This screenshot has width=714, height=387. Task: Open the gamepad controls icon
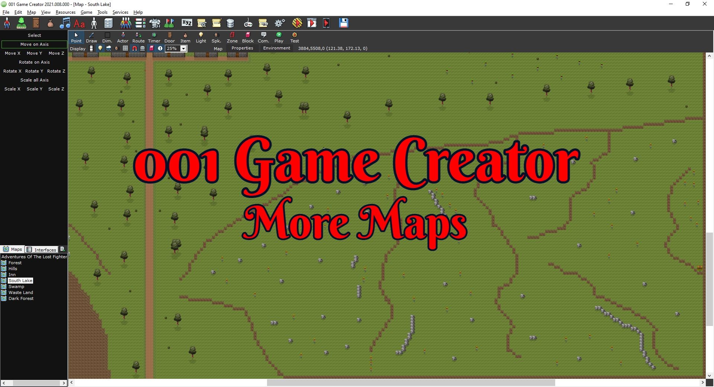click(x=248, y=23)
